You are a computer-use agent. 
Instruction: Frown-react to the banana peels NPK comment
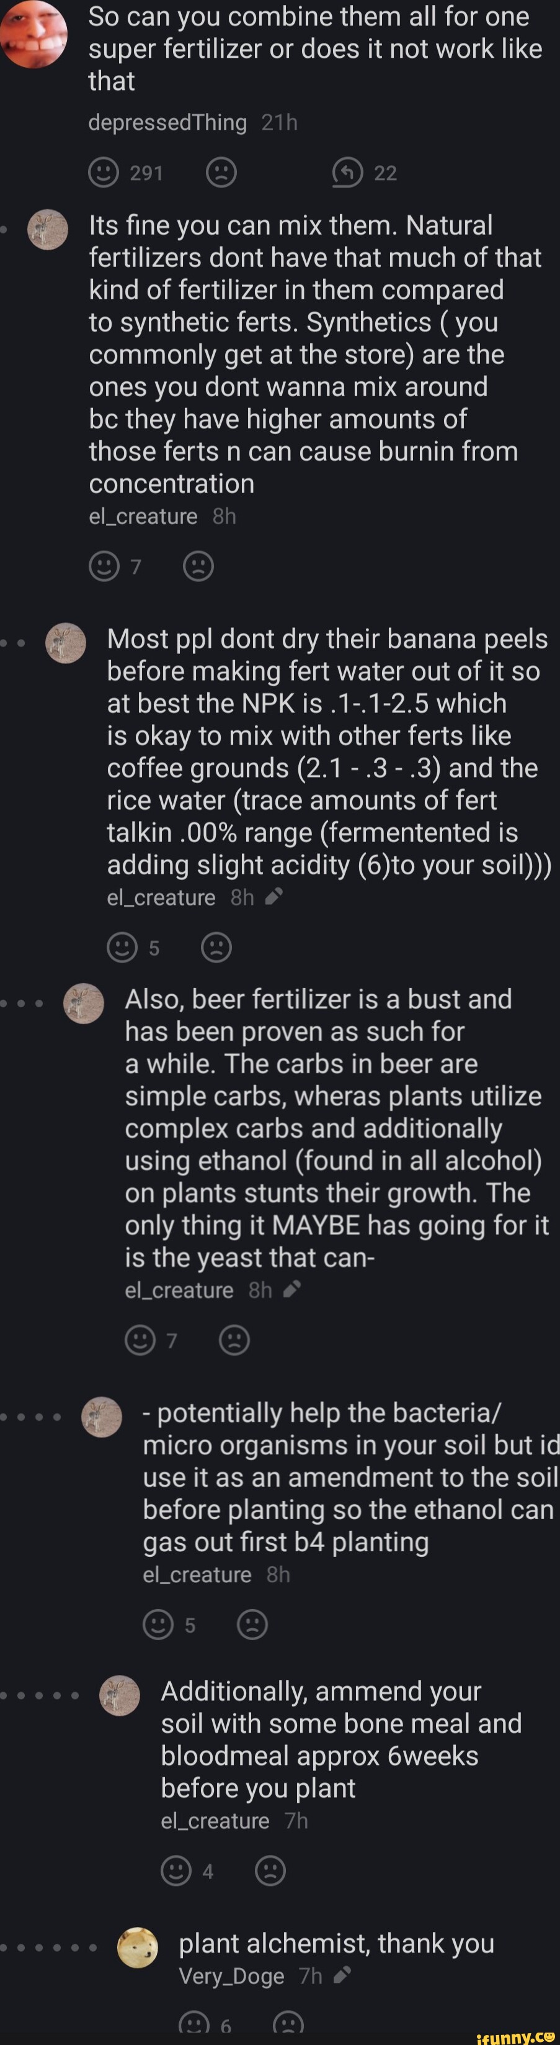216,947
